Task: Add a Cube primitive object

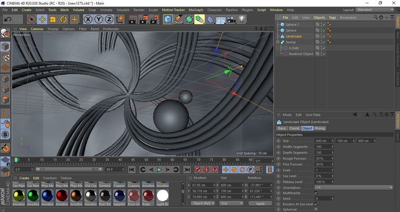Action: (x=168, y=19)
